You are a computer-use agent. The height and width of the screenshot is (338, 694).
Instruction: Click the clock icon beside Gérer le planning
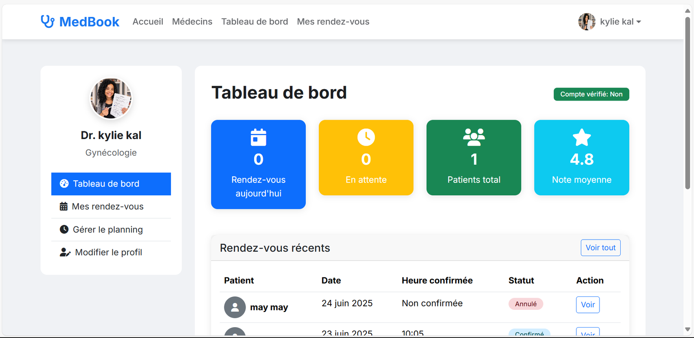pyautogui.click(x=64, y=230)
